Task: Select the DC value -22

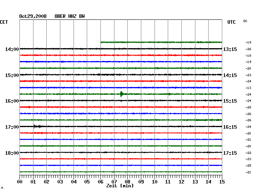Action: (248, 153)
